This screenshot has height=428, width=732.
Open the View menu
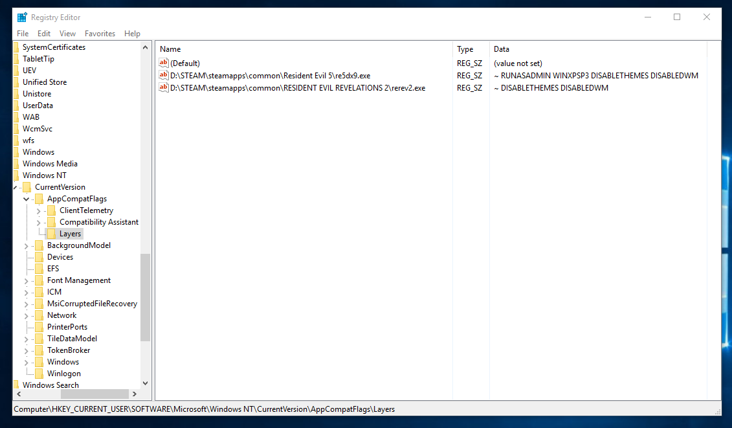pyautogui.click(x=67, y=34)
